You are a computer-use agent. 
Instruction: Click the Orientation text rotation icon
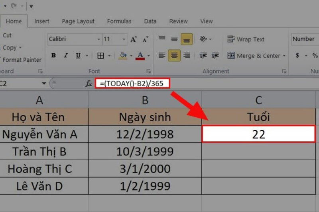pos(203,39)
